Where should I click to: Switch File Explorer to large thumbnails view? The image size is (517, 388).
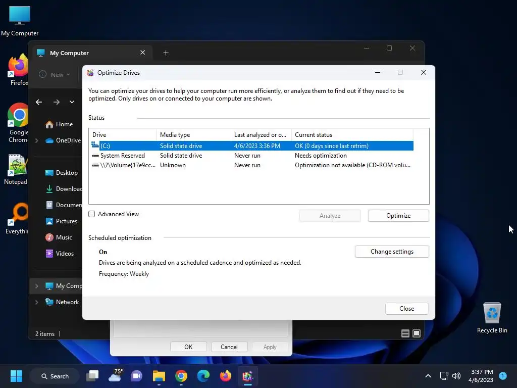417,333
